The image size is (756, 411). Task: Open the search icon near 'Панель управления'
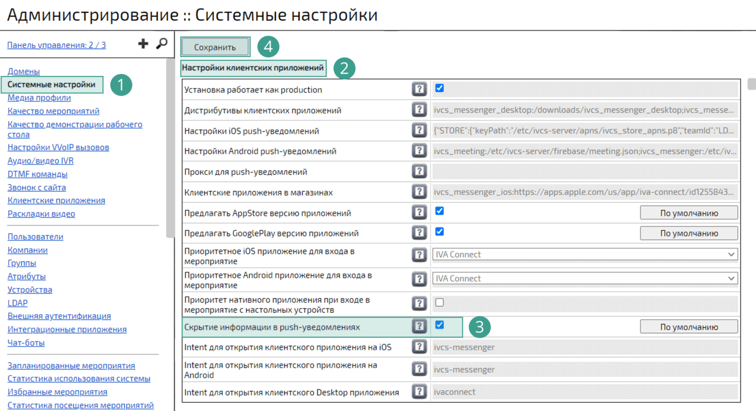click(x=161, y=44)
